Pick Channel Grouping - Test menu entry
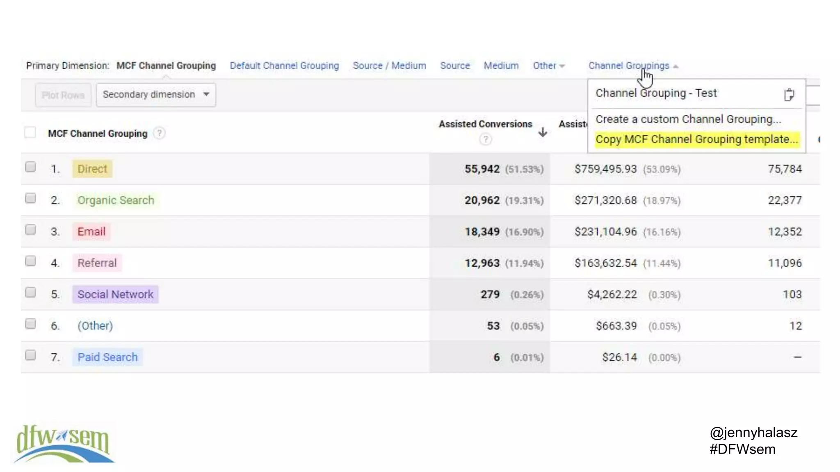840x472 pixels. pyautogui.click(x=656, y=93)
